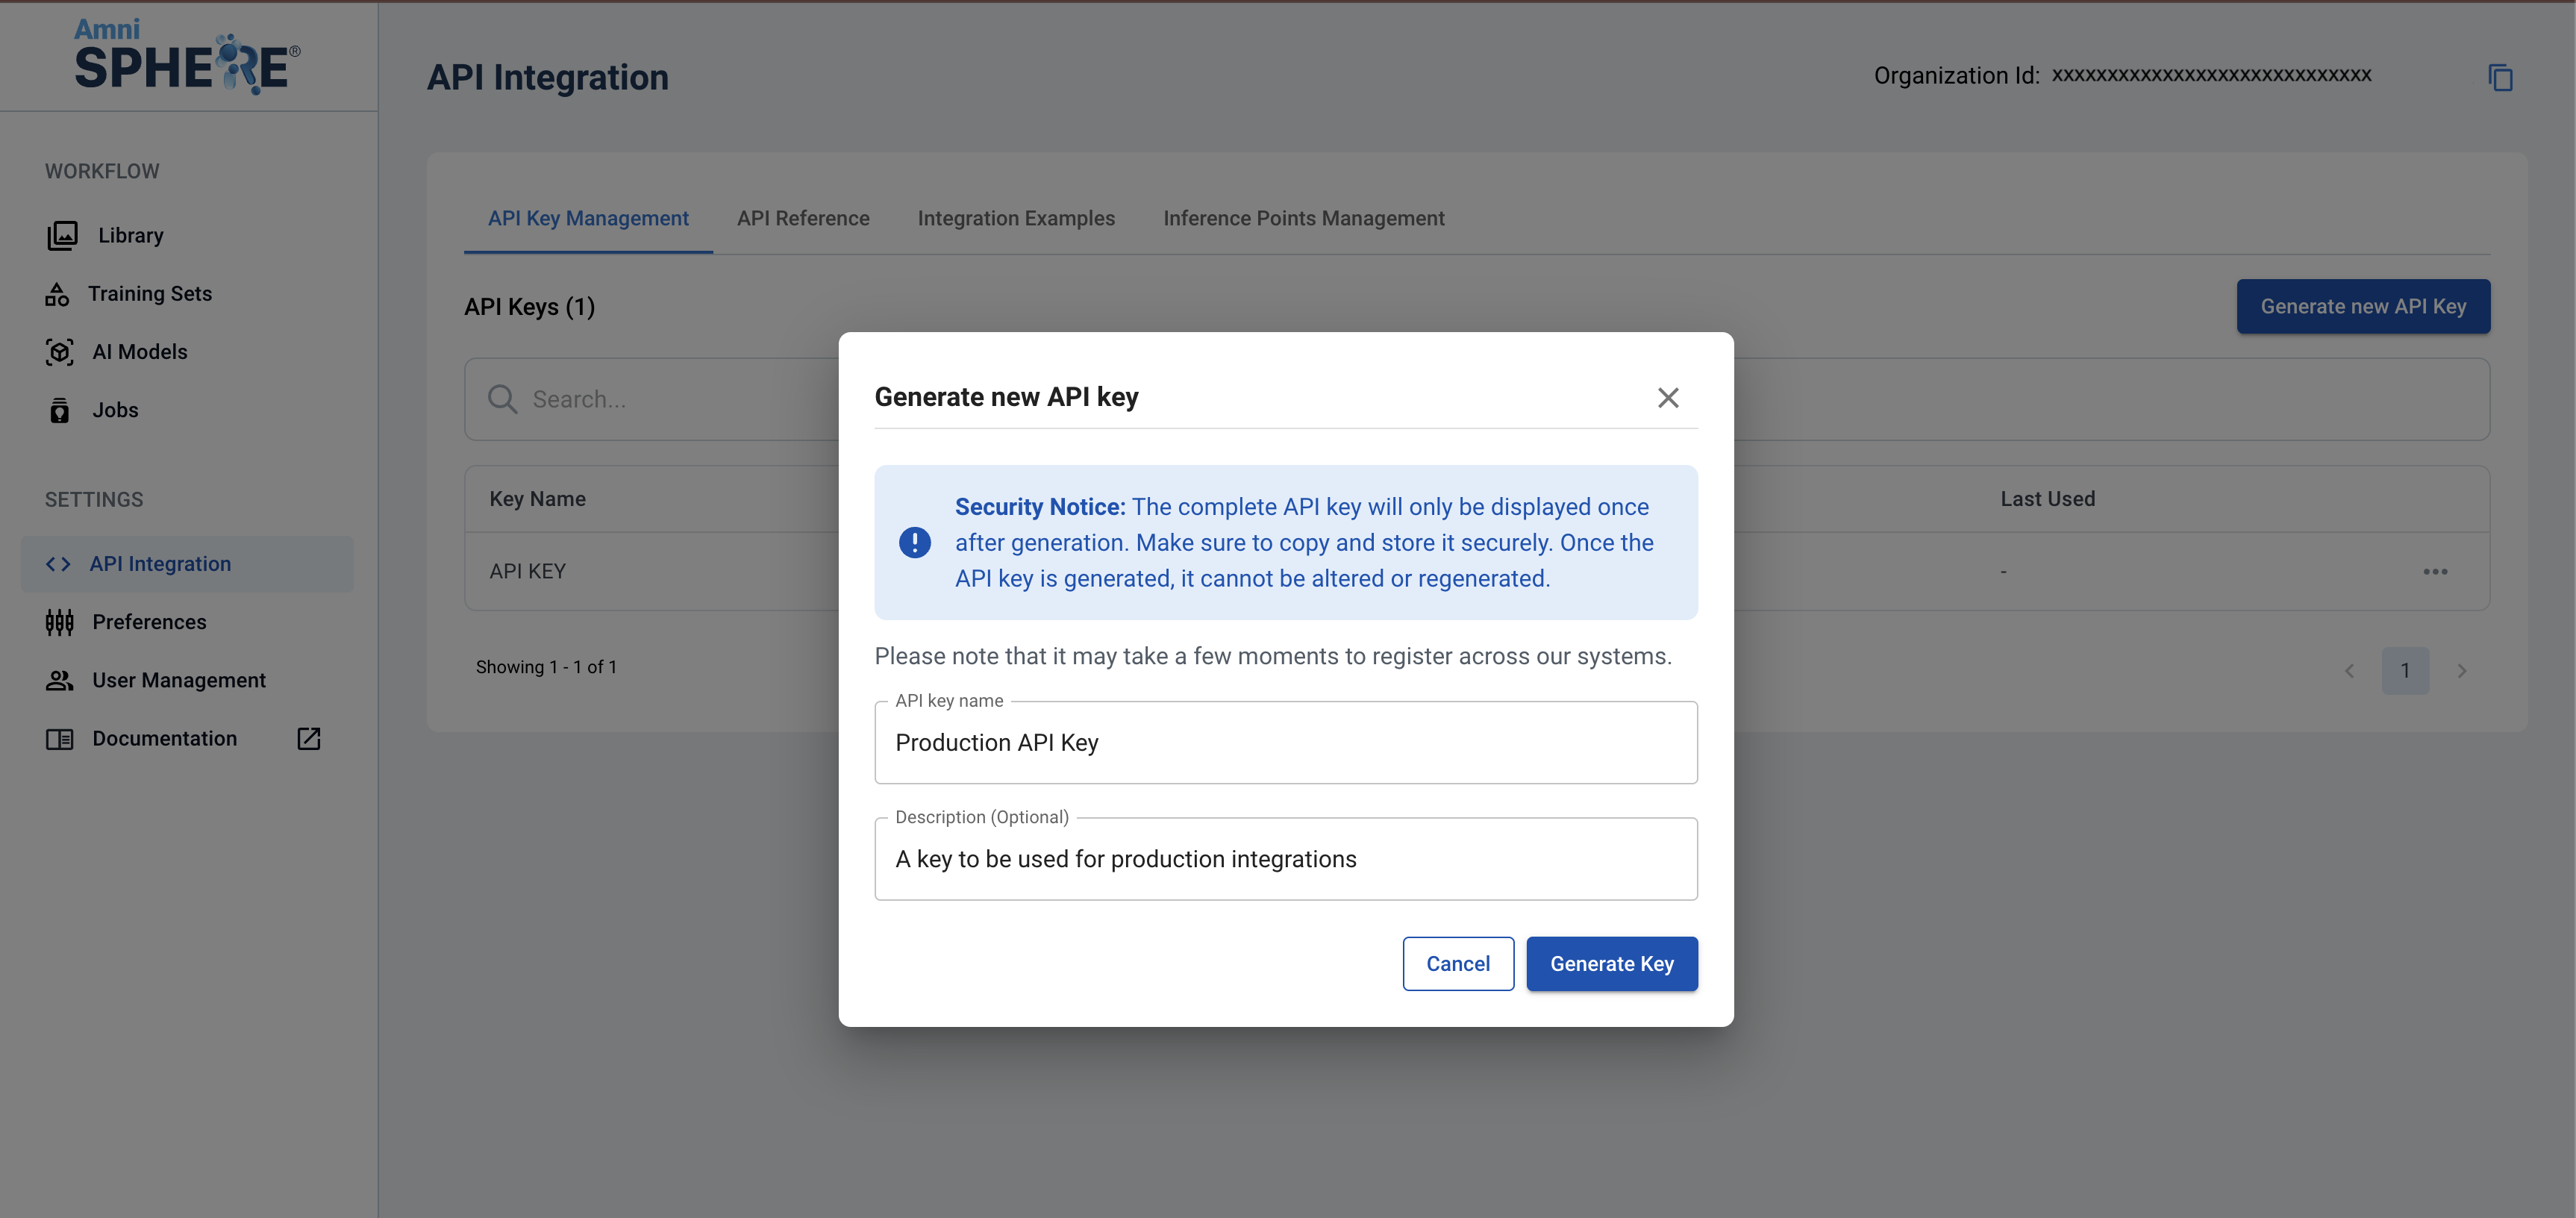Screen dimensions: 2576x1218
Task: Select page 1 in the pagination
Action: (x=2404, y=670)
